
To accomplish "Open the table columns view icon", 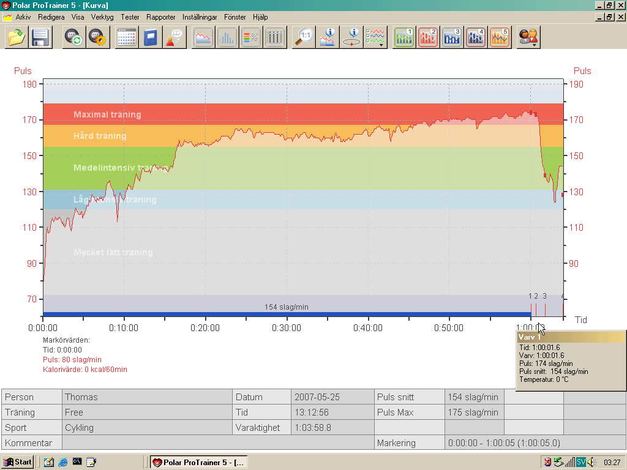I will [275, 37].
